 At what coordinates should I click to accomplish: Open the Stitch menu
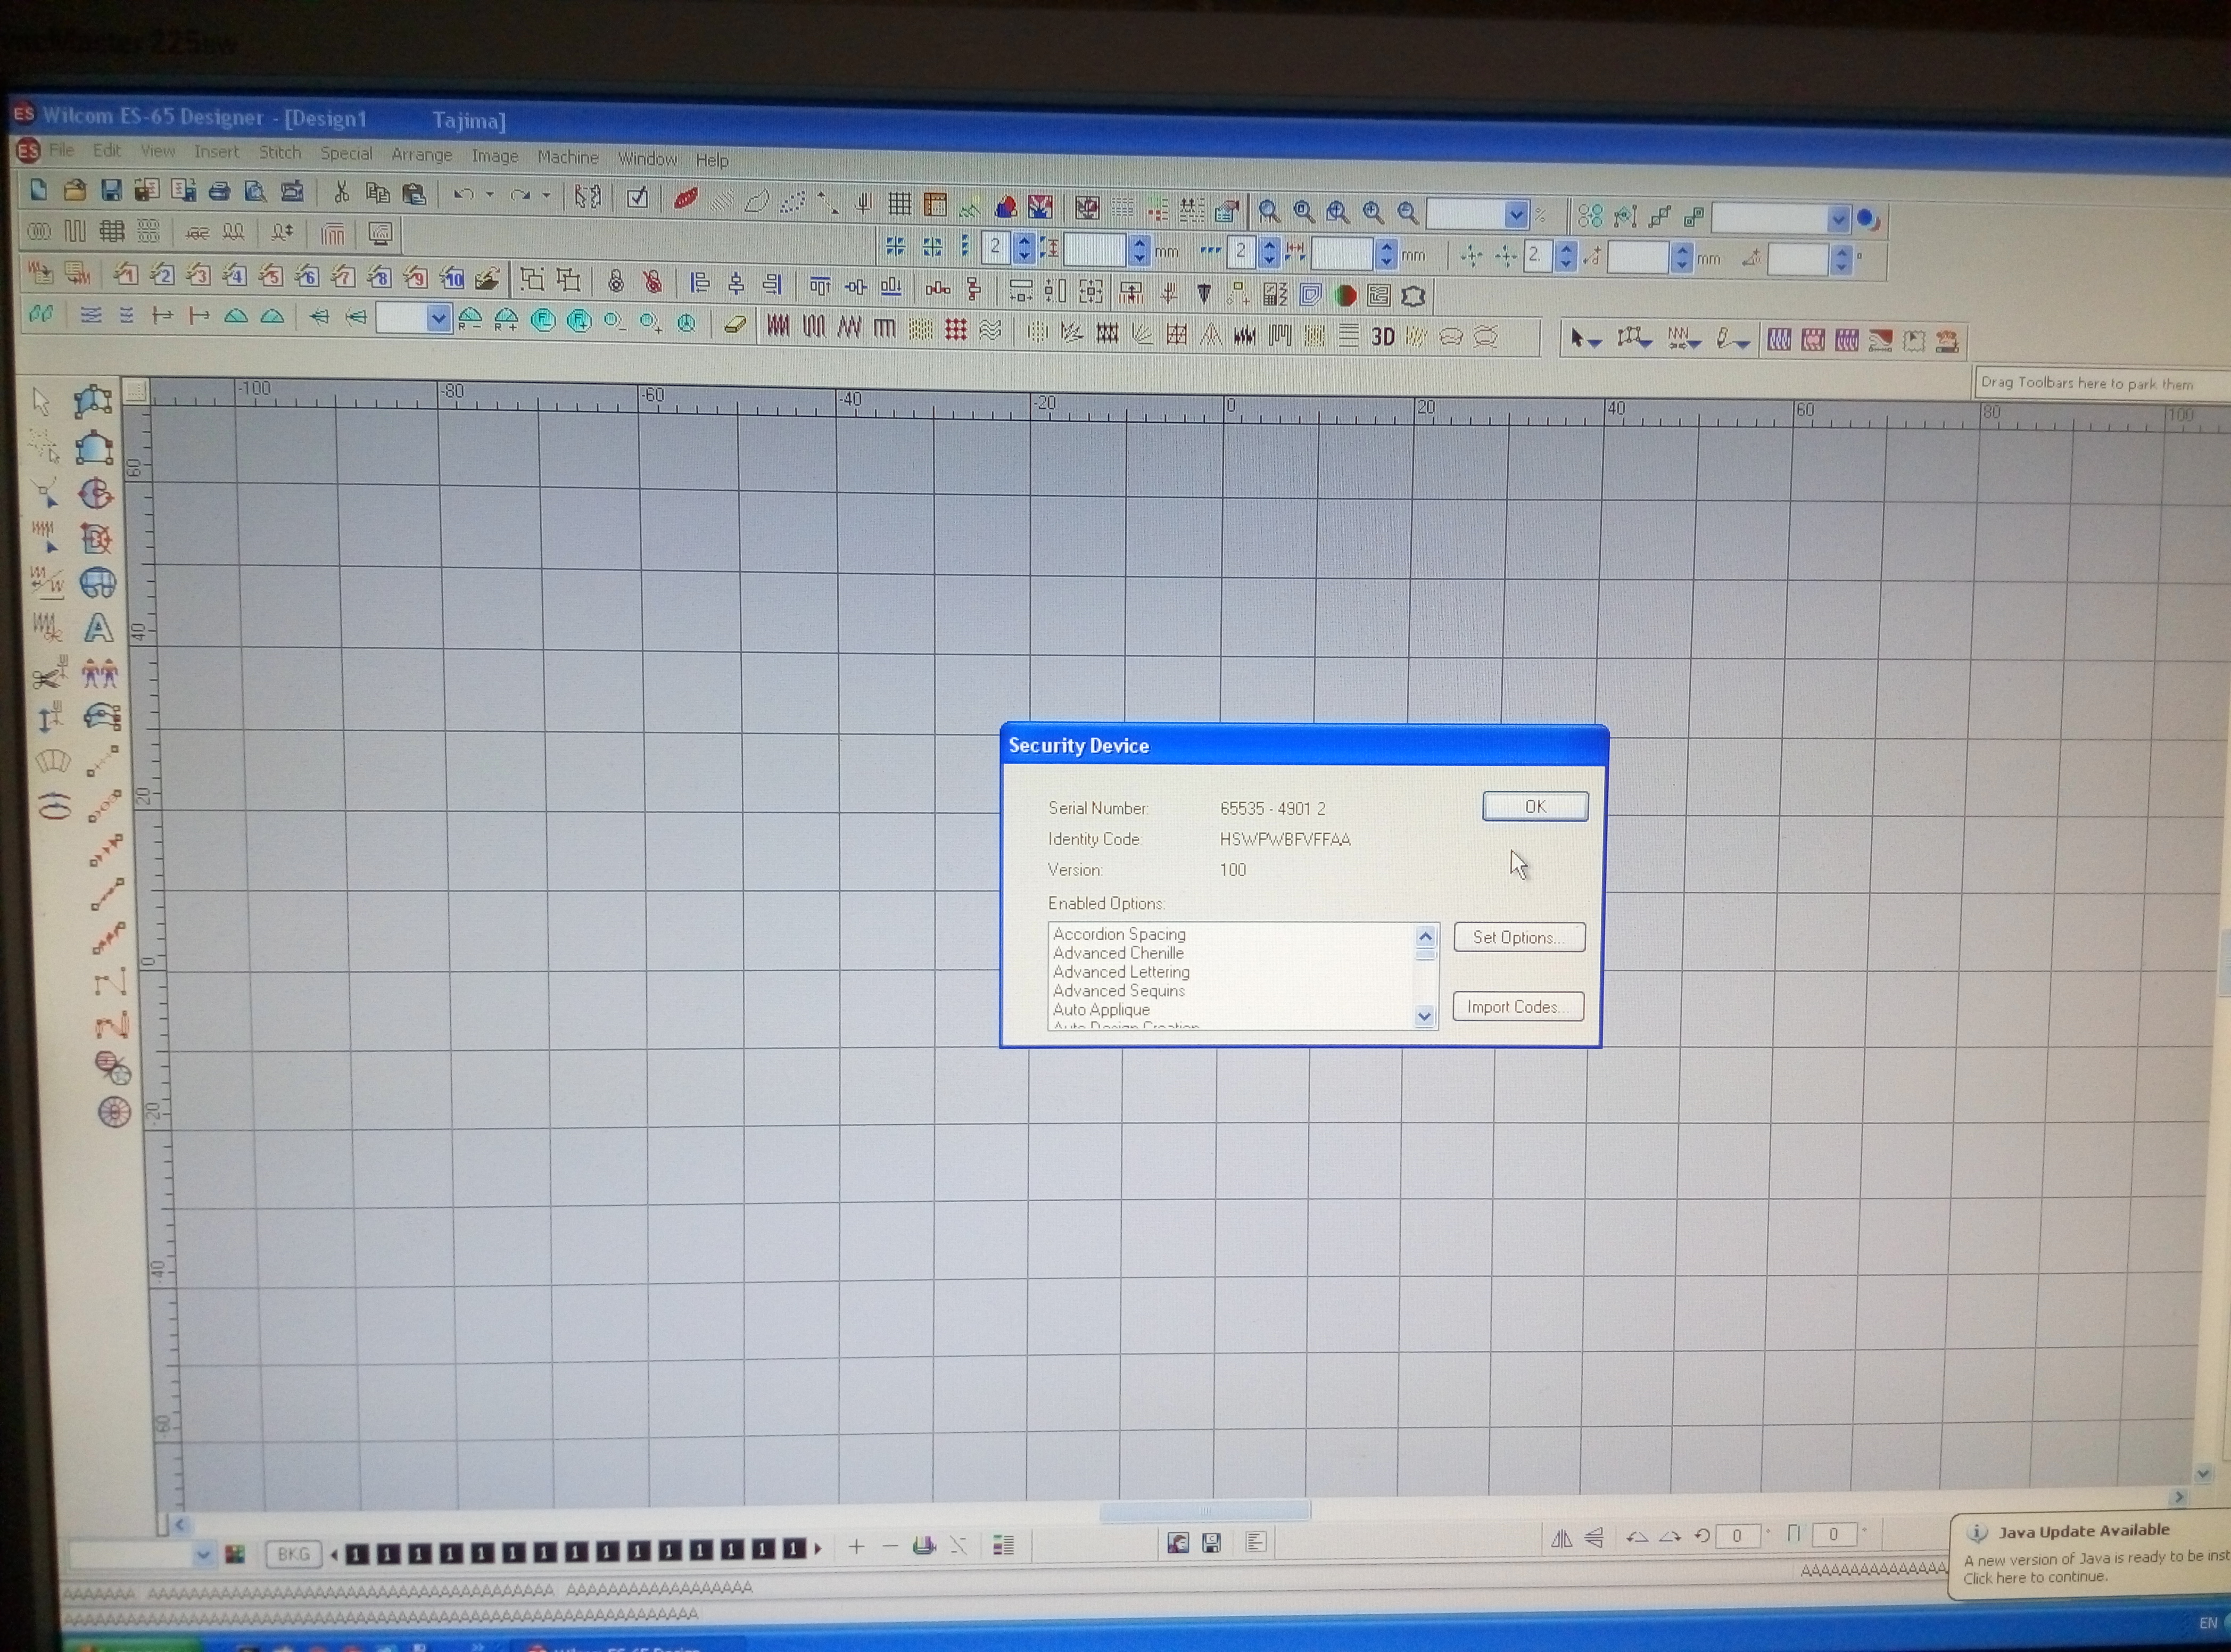(x=279, y=152)
